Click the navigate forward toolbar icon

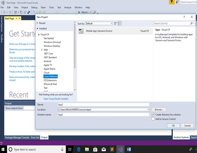[x=10, y=12]
